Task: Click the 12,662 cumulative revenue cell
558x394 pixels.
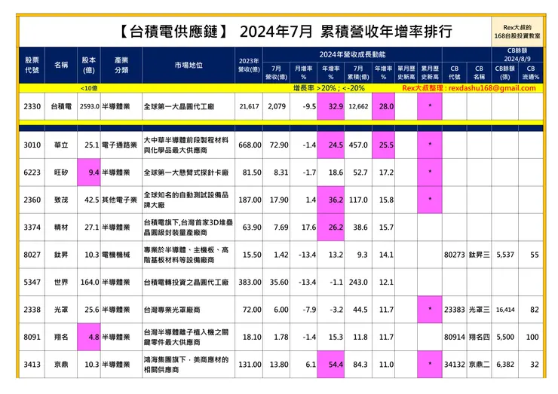Action: click(358, 106)
